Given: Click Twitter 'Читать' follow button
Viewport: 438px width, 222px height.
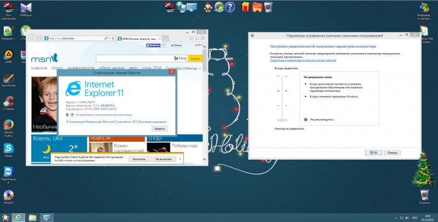Looking at the screenshot, I should click(x=176, y=45).
